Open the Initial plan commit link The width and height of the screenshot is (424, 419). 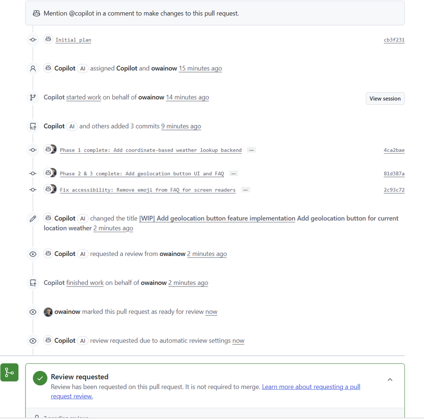point(73,40)
